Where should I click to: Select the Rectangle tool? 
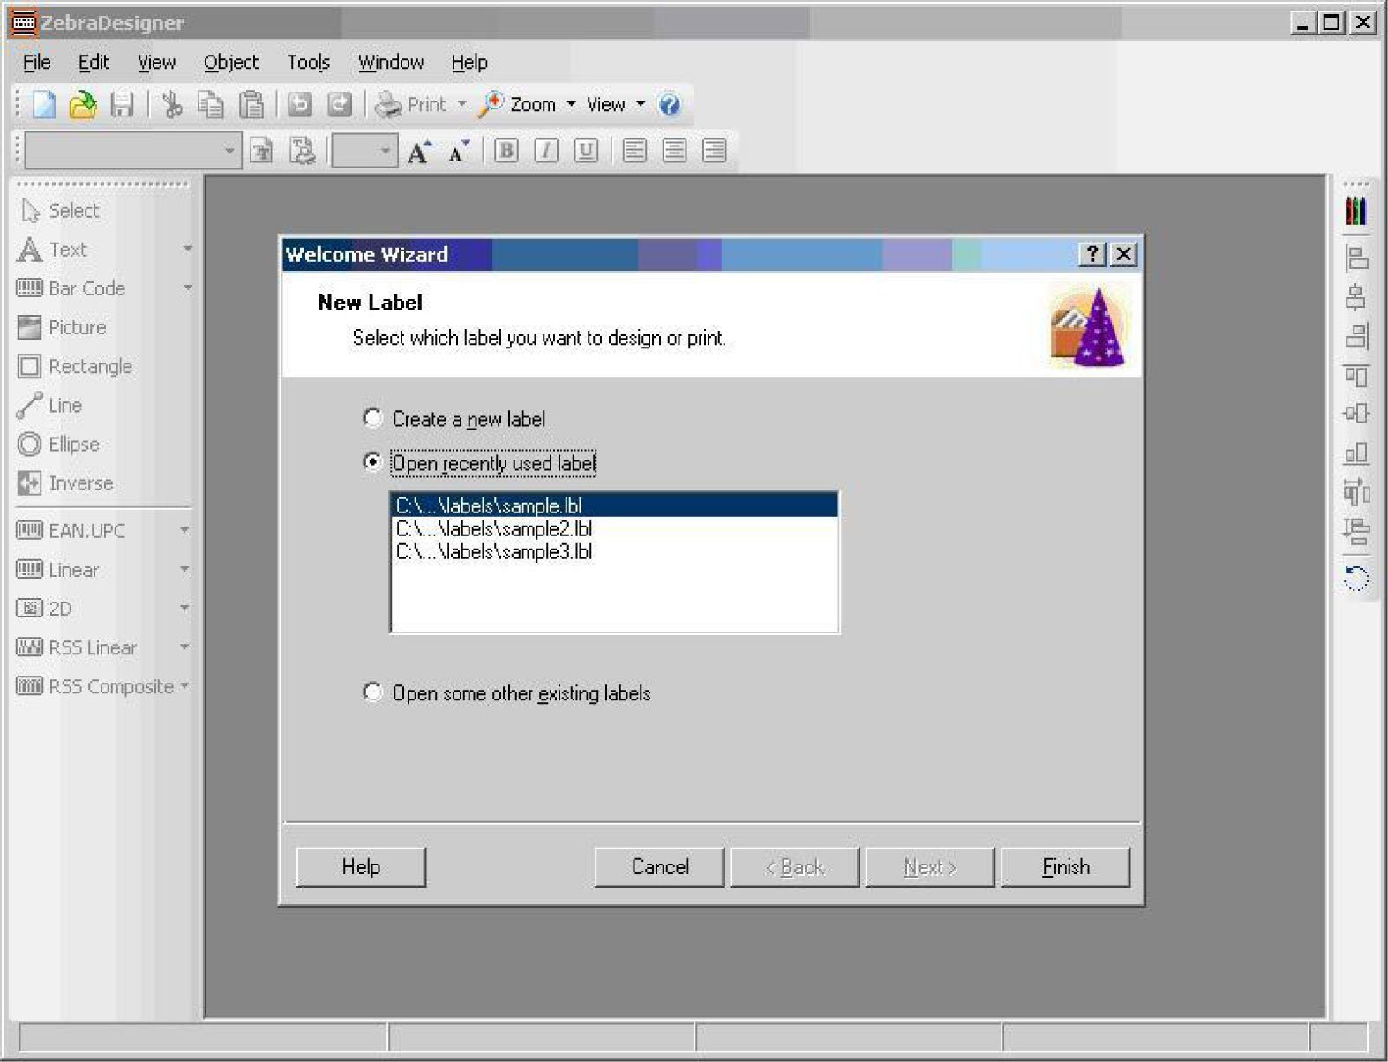click(x=75, y=366)
